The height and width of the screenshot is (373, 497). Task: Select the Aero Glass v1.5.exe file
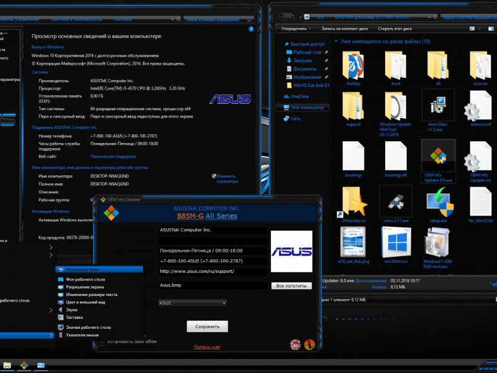[438, 111]
